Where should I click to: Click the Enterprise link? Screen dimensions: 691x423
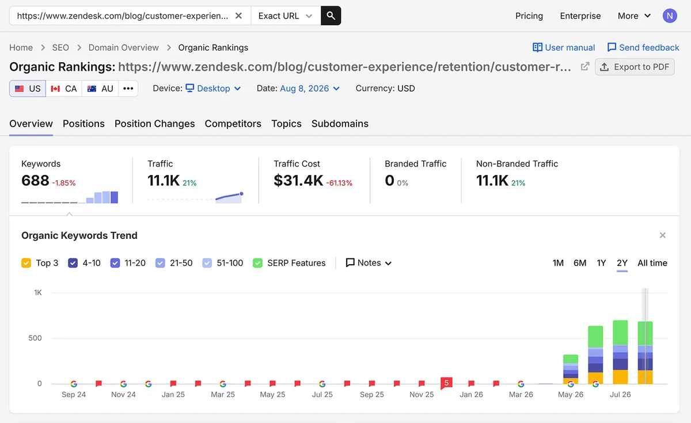point(580,16)
